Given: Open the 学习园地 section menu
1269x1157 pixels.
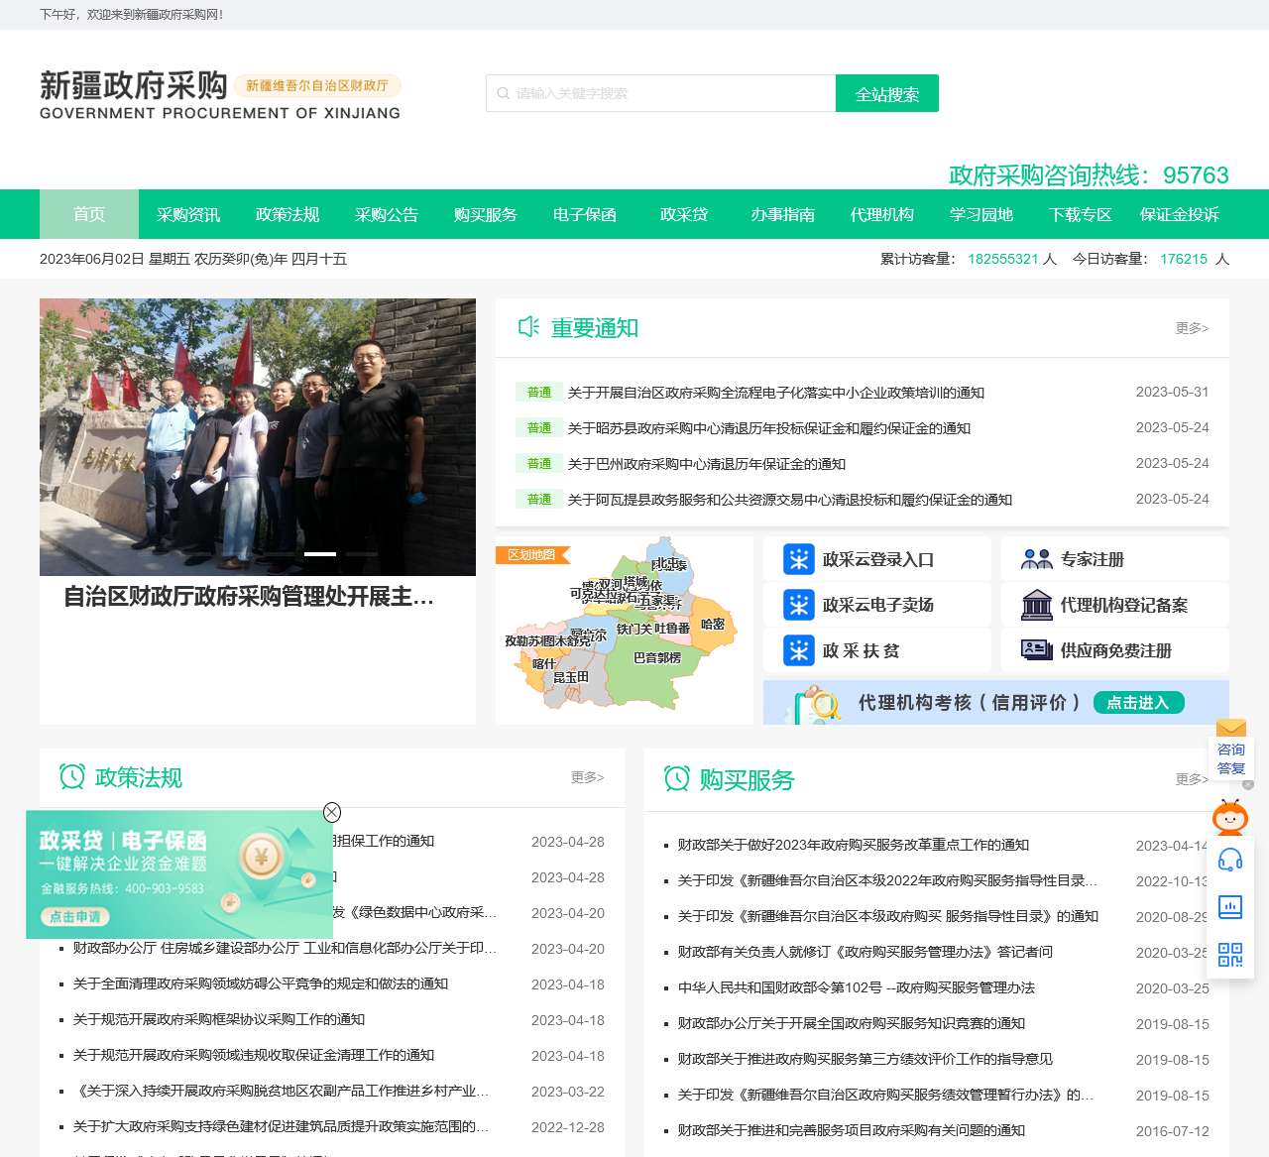Looking at the screenshot, I should [x=981, y=214].
